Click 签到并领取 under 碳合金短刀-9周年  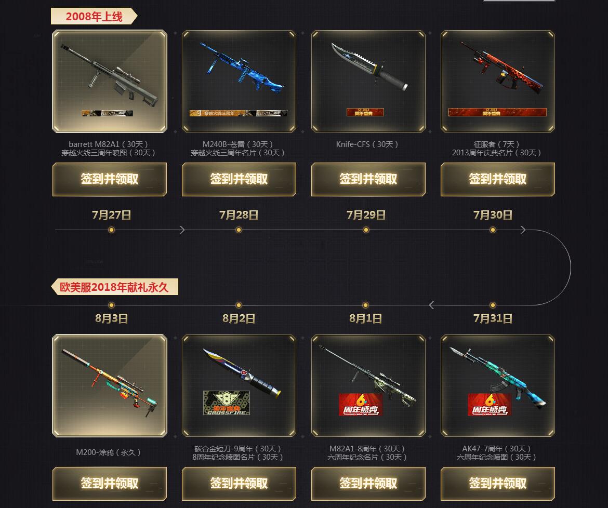(239, 484)
